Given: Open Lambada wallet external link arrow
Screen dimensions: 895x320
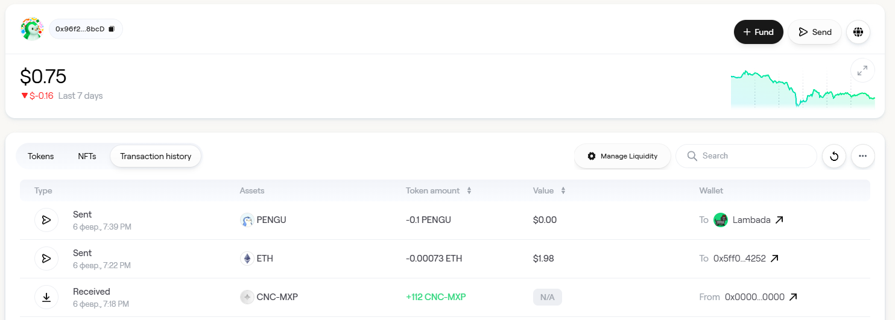Looking at the screenshot, I should click(779, 220).
